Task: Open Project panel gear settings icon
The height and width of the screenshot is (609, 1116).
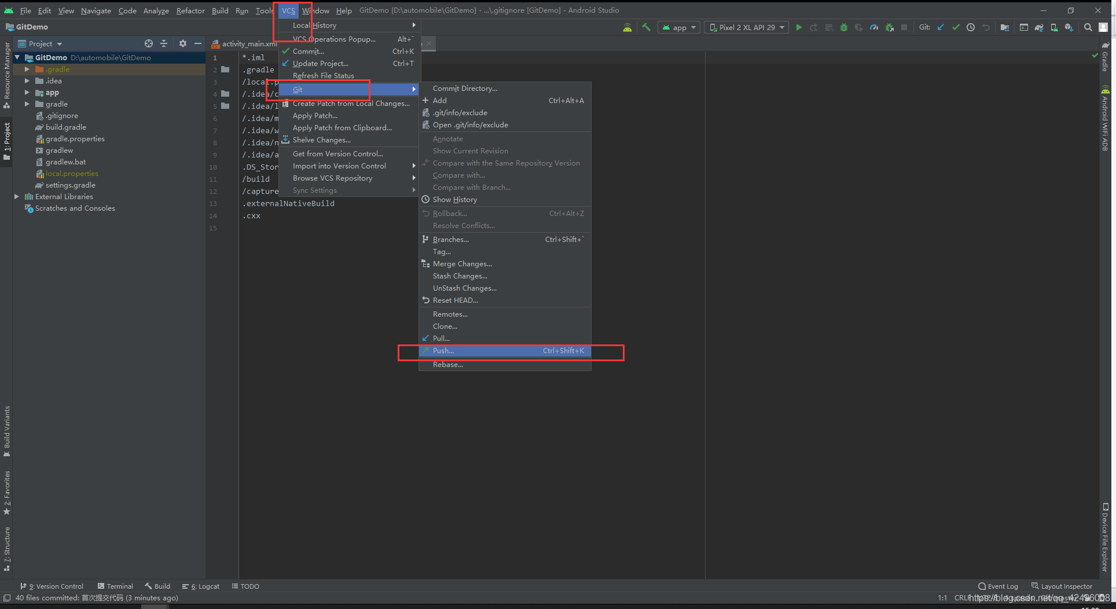Action: click(x=183, y=43)
